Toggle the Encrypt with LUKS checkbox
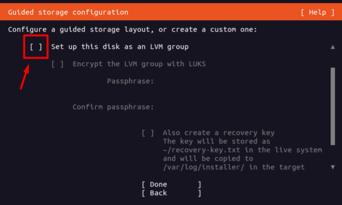The height and width of the screenshot is (205, 342). pyautogui.click(x=57, y=64)
